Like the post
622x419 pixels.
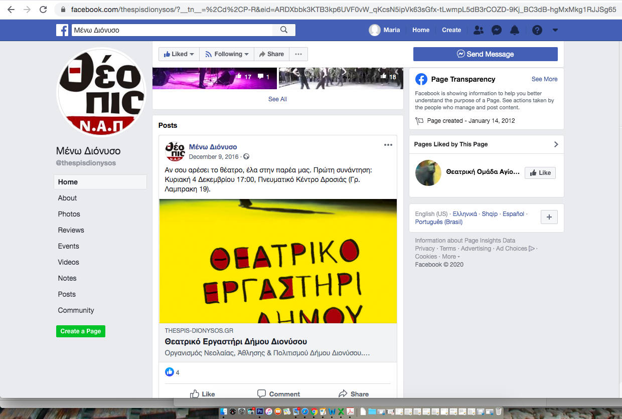tap(203, 394)
